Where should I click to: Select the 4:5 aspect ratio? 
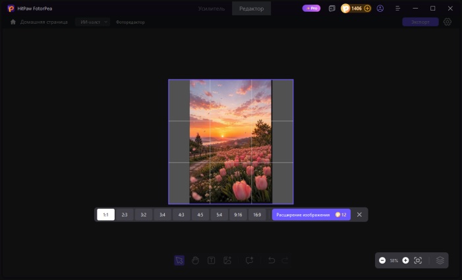tap(200, 215)
